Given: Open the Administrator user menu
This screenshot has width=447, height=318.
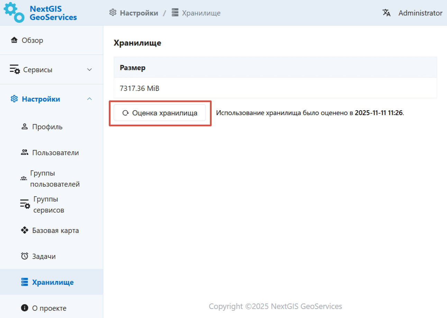Looking at the screenshot, I should pos(420,13).
